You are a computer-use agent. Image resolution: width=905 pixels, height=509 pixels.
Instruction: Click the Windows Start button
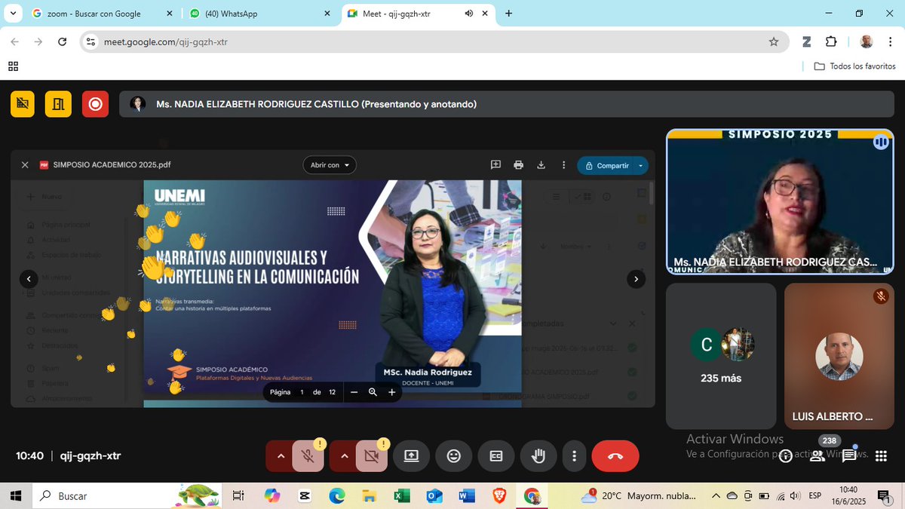[x=15, y=495]
